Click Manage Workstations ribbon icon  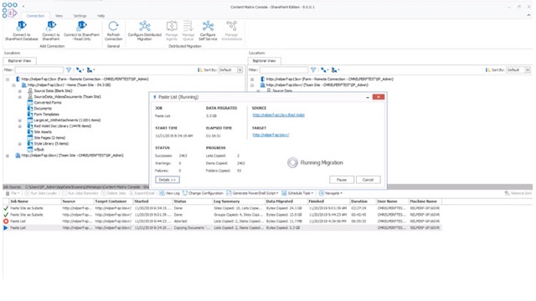(x=231, y=31)
